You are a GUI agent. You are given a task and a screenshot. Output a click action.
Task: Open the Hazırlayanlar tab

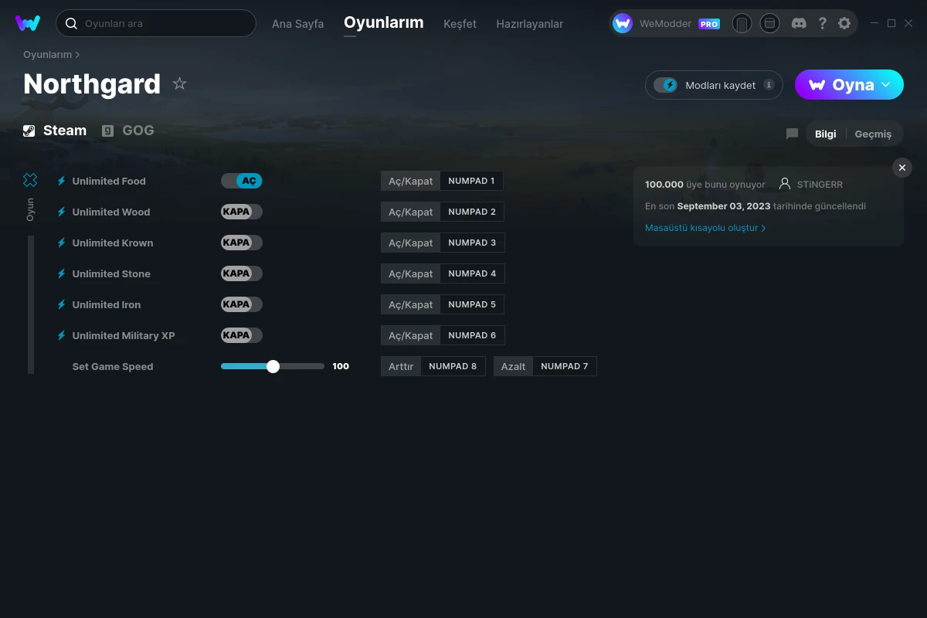[530, 24]
